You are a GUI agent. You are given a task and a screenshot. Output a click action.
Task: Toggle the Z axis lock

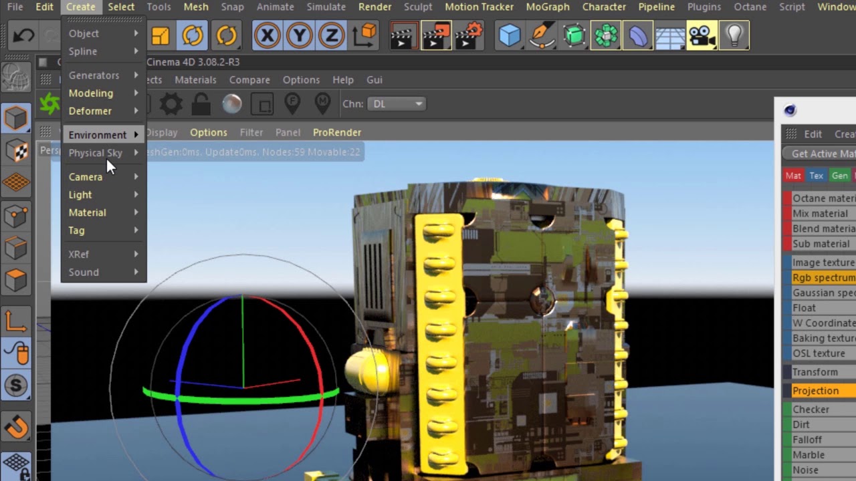coord(331,35)
